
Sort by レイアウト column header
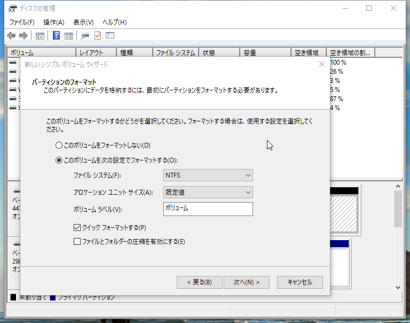pyautogui.click(x=96, y=52)
